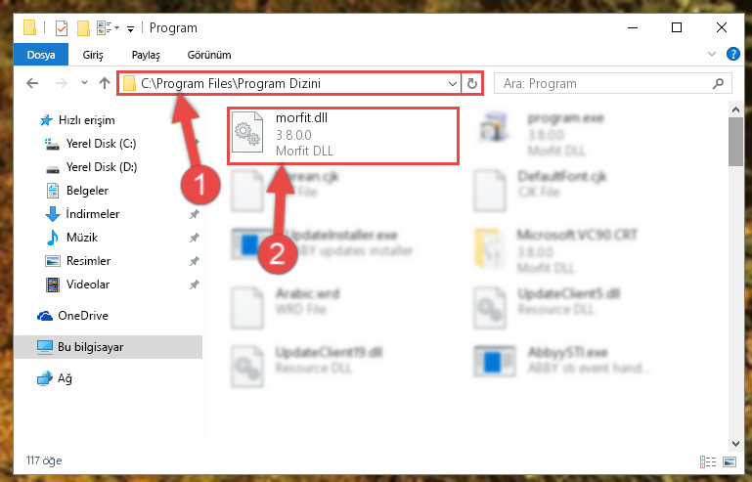Image resolution: width=752 pixels, height=482 pixels.
Task: Click the Properties quick access icon
Action: tap(62, 28)
